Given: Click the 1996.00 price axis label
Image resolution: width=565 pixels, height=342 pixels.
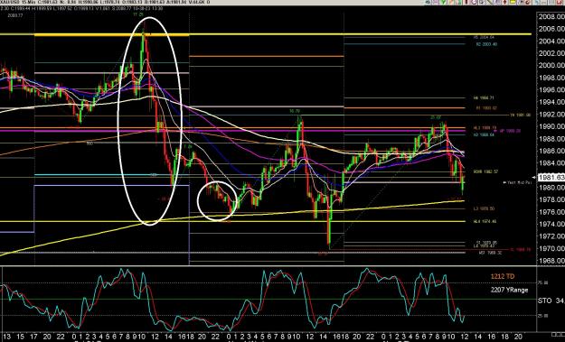Looking at the screenshot, I should tap(551, 90).
